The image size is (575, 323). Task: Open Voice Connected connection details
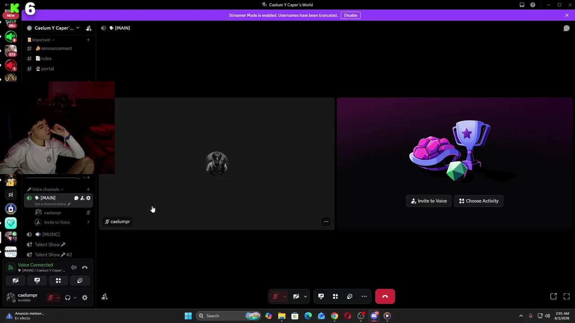tap(35, 265)
